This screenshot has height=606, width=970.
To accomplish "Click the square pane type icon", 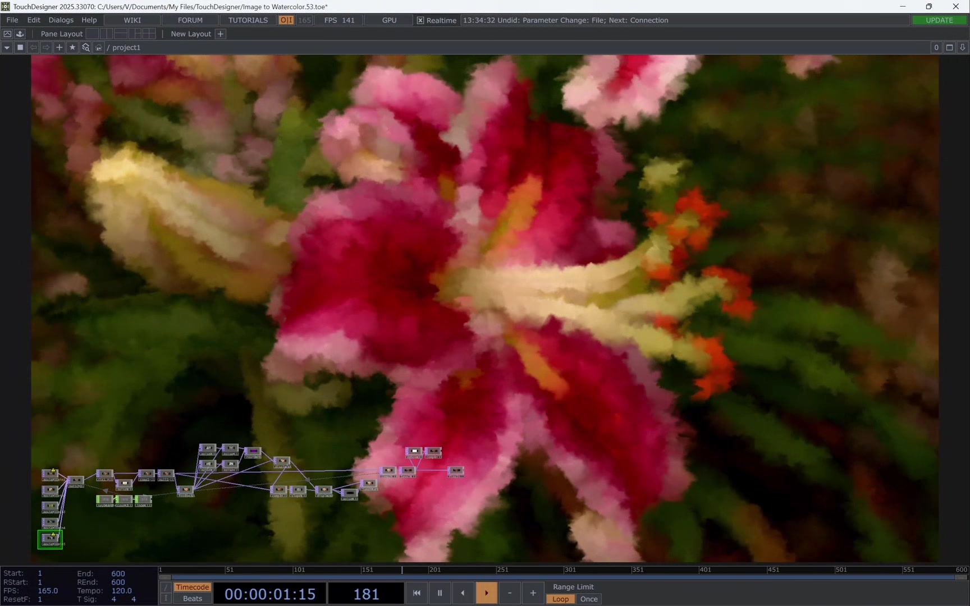I will point(20,48).
